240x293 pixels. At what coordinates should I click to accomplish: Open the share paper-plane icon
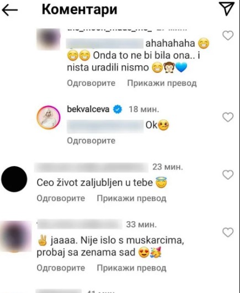(x=227, y=8)
